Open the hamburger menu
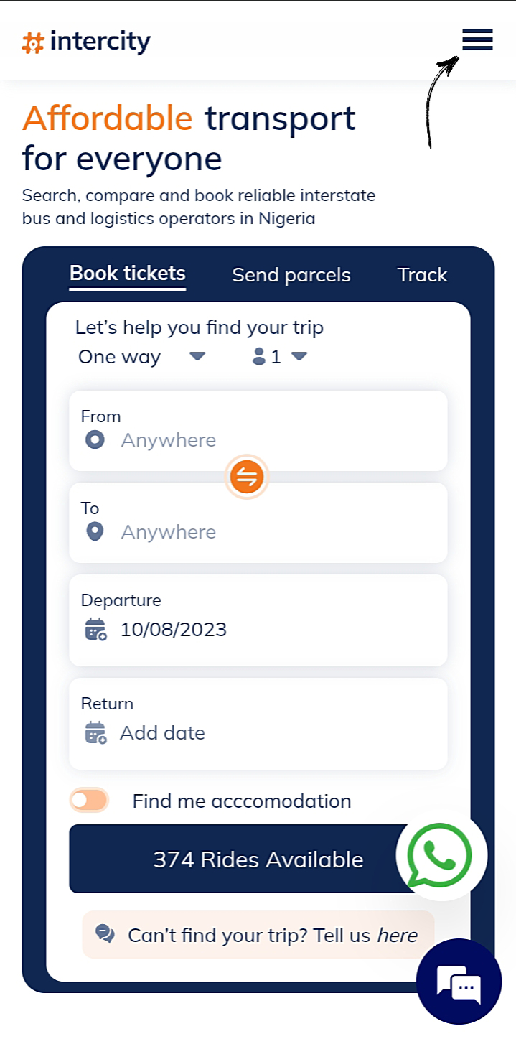This screenshot has width=516, height=1039. coord(477,39)
